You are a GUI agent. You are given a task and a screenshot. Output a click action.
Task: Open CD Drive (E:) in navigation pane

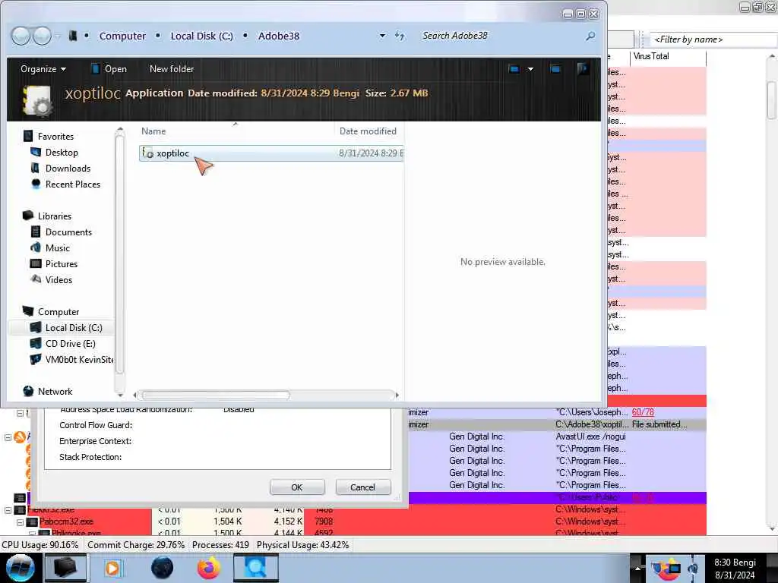pyautogui.click(x=71, y=344)
